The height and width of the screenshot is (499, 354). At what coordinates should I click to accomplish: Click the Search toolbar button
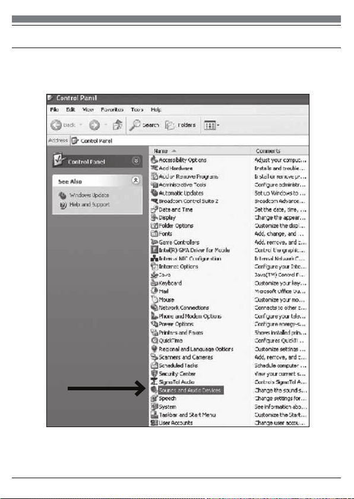[x=144, y=125]
